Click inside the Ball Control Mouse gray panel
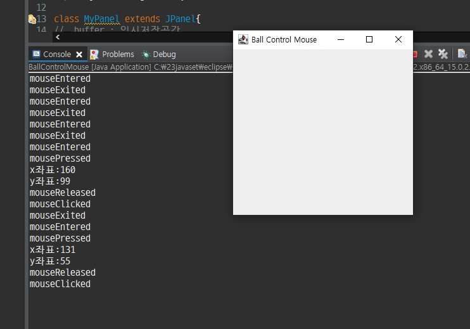The width and height of the screenshot is (470, 329). 323,132
